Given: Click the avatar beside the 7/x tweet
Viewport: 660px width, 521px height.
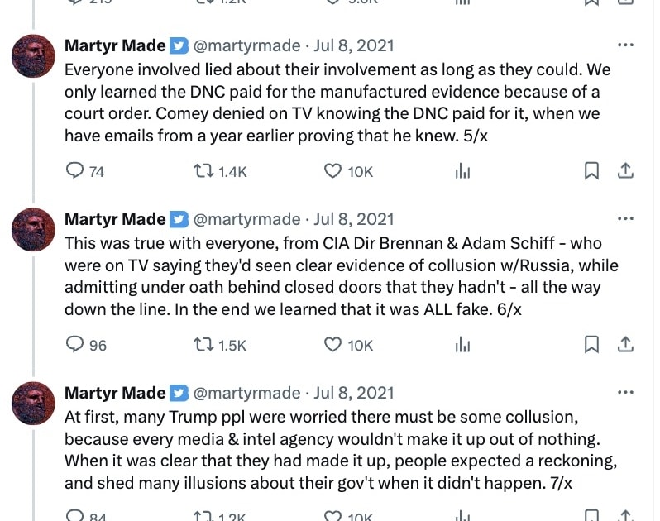Looking at the screenshot, I should [33, 403].
